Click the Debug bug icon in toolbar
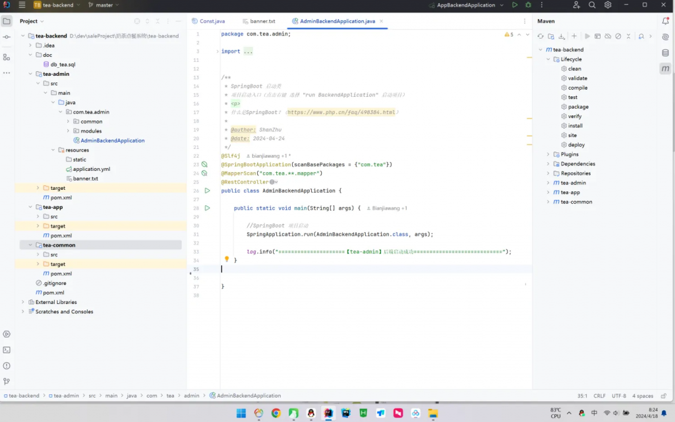This screenshot has height=422, width=675. pos(528,5)
